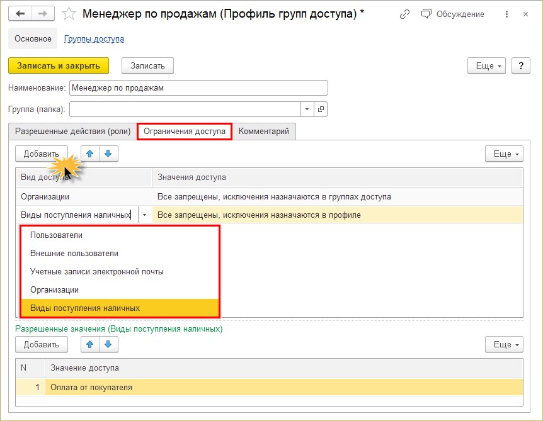543x421 pixels.
Task: Open the three-dots more options menu
Action: pos(506,14)
